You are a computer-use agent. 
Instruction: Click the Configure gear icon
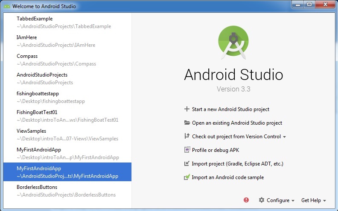coord(262,200)
